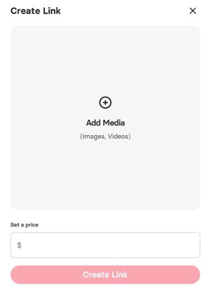The width and height of the screenshot is (208, 290).
Task: Click empty space in price box
Action: tap(110, 245)
